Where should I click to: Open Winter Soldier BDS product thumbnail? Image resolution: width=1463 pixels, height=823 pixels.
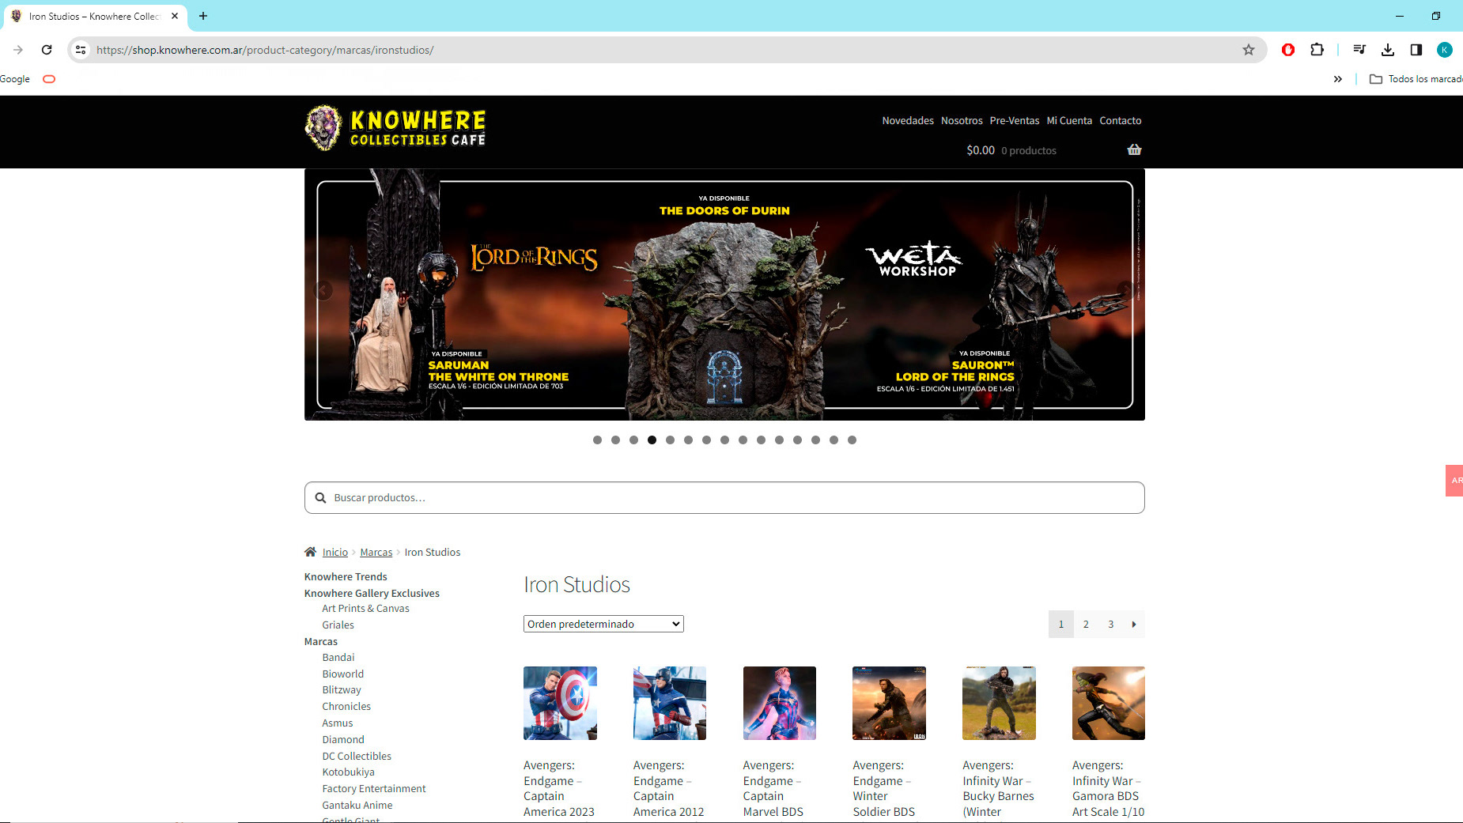click(x=889, y=703)
